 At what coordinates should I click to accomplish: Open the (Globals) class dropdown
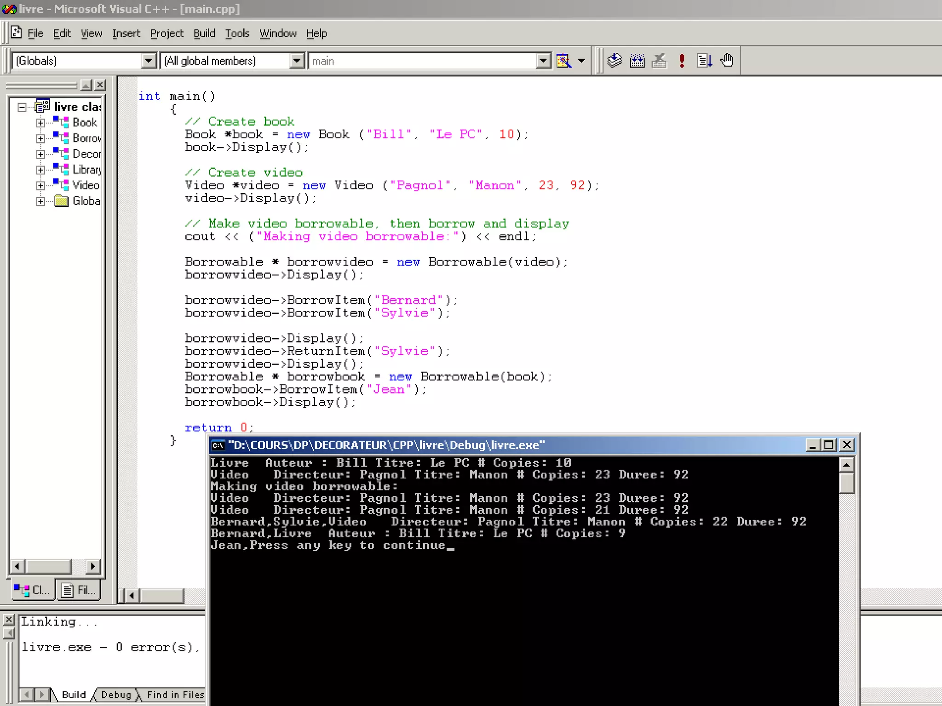coord(148,60)
